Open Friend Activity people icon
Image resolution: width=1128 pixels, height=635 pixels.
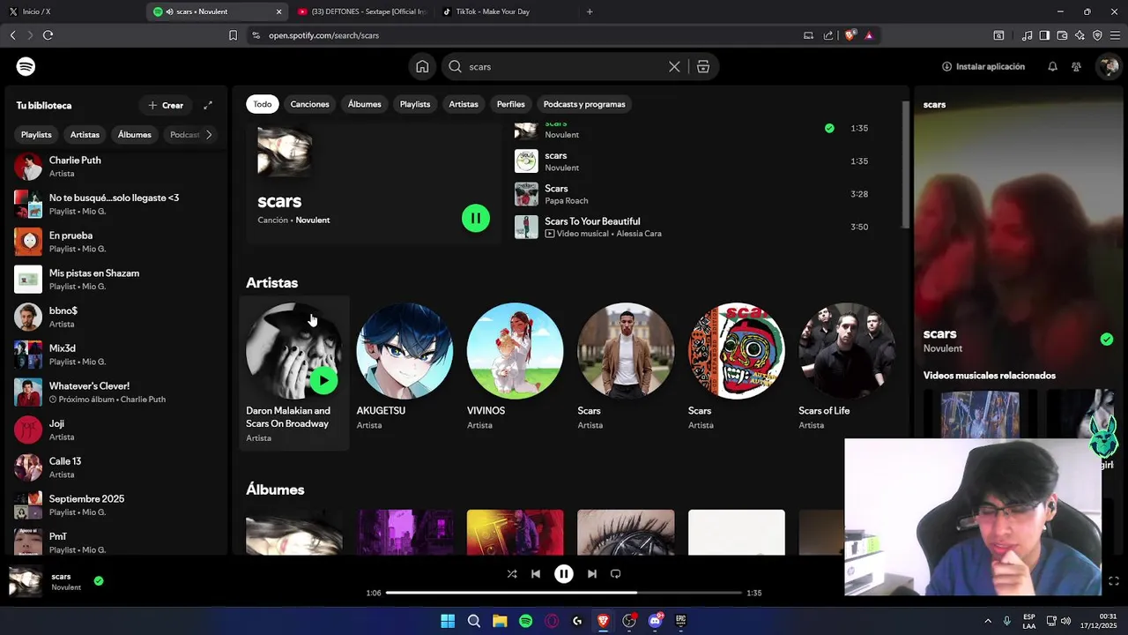pos(1076,66)
